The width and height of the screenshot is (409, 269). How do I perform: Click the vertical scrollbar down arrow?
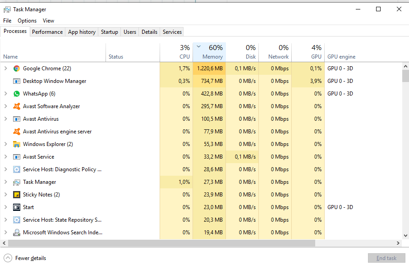tap(405, 236)
